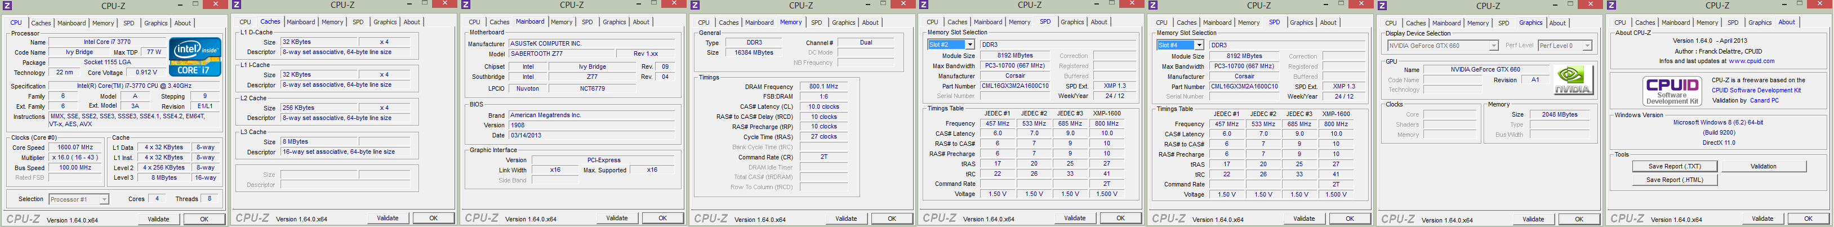Click the Z title icon of the About window

(1612, 5)
